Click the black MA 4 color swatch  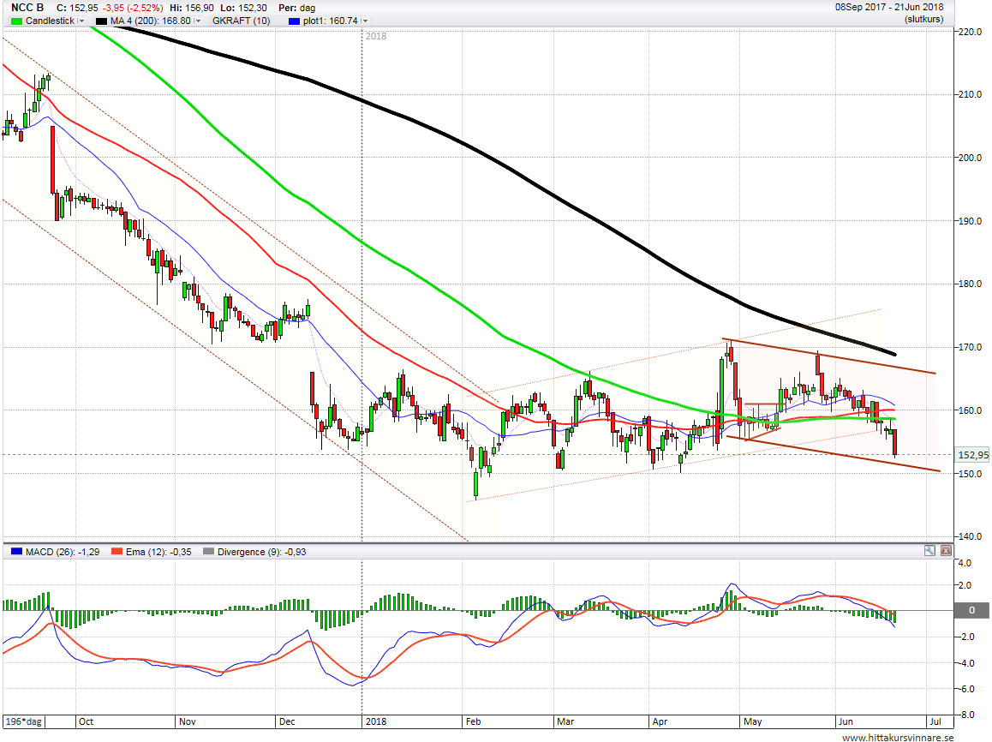pos(101,21)
